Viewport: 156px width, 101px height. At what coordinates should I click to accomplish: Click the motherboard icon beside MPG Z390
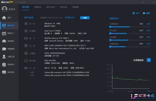coord(26,46)
